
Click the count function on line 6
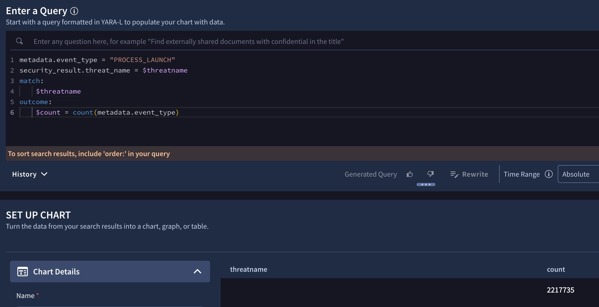(x=83, y=112)
